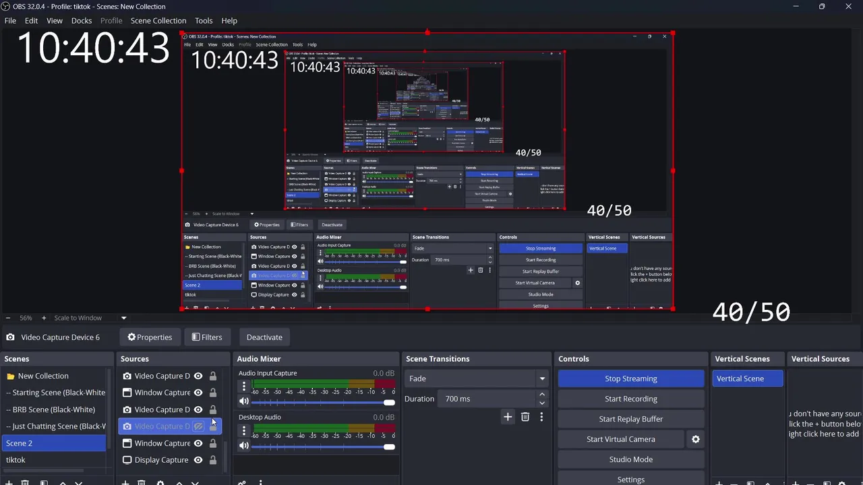Toggle lock of topmost Video Capture source
The image size is (863, 485).
[213, 376]
